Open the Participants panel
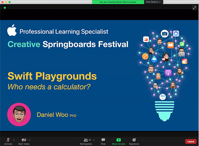Image resolution: width=199 pixels, height=146 pixels. click(x=86, y=141)
